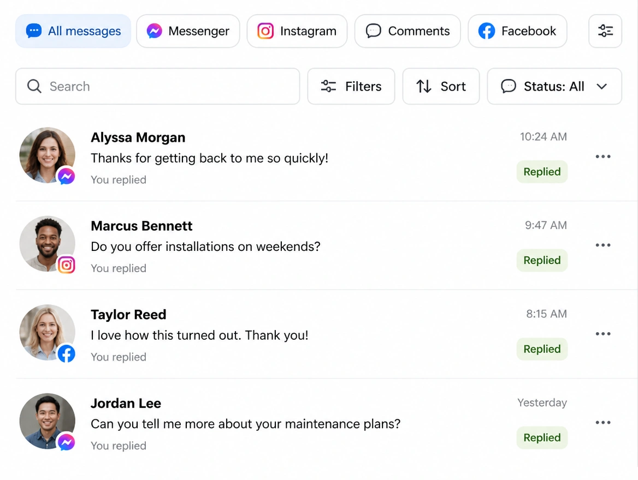Click Instagram badge on Marcus Bennett's avatar
This screenshot has height=480, width=638.
click(66, 265)
